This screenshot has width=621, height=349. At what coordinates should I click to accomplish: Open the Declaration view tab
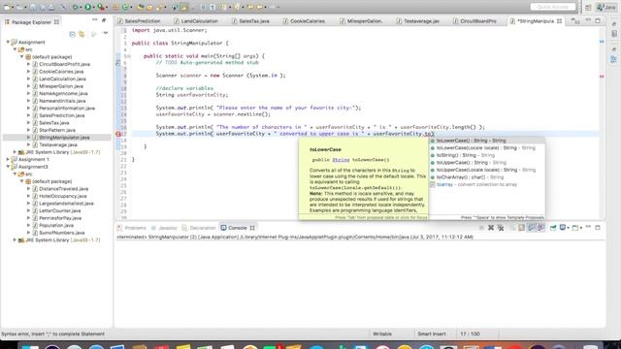[x=199, y=228]
